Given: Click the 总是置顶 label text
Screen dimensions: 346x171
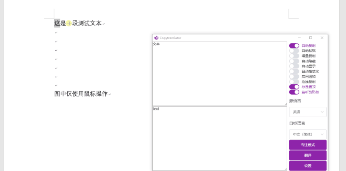Looking at the screenshot, I should click(x=309, y=87).
